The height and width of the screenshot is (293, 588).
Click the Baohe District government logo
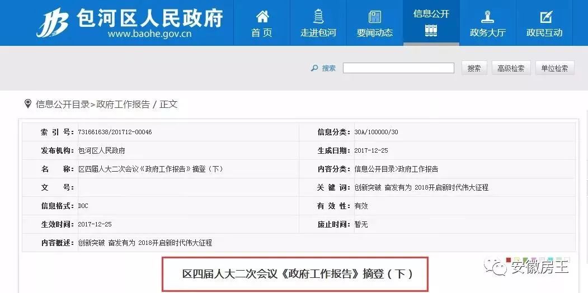pos(53,23)
